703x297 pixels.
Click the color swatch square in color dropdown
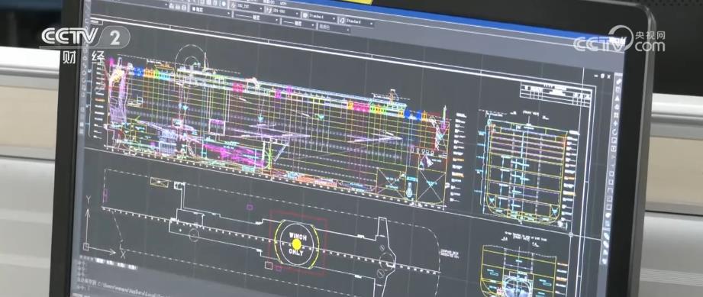point(194,8)
